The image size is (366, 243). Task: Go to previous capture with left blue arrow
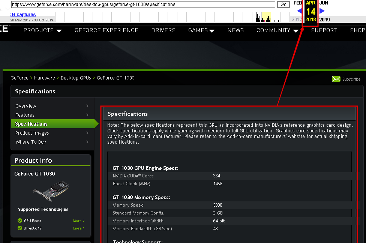tap(300, 11)
